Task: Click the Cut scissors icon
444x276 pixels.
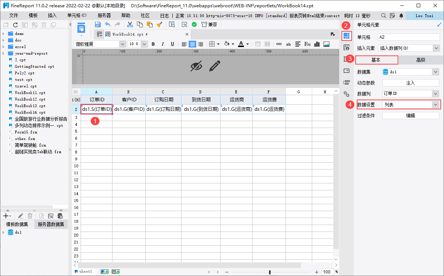Action: pyautogui.click(x=130, y=24)
